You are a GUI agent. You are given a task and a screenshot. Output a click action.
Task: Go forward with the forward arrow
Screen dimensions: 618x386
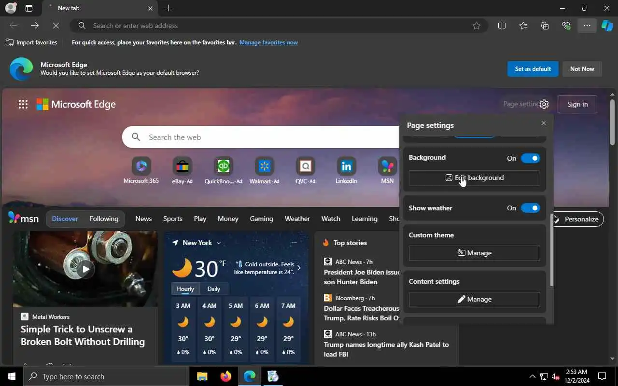tap(34, 26)
